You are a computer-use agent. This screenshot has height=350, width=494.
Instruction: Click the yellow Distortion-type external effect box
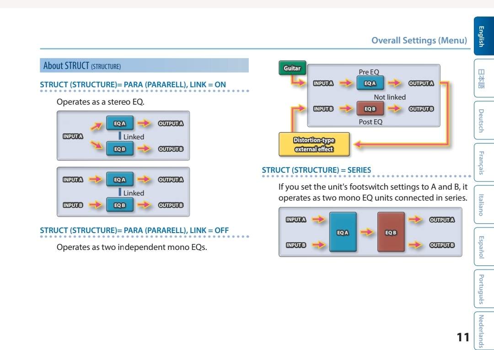pos(314,144)
